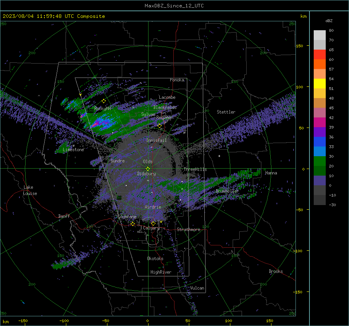Click the RedDeer city label
This screenshot has height=326, width=349.
point(164,117)
